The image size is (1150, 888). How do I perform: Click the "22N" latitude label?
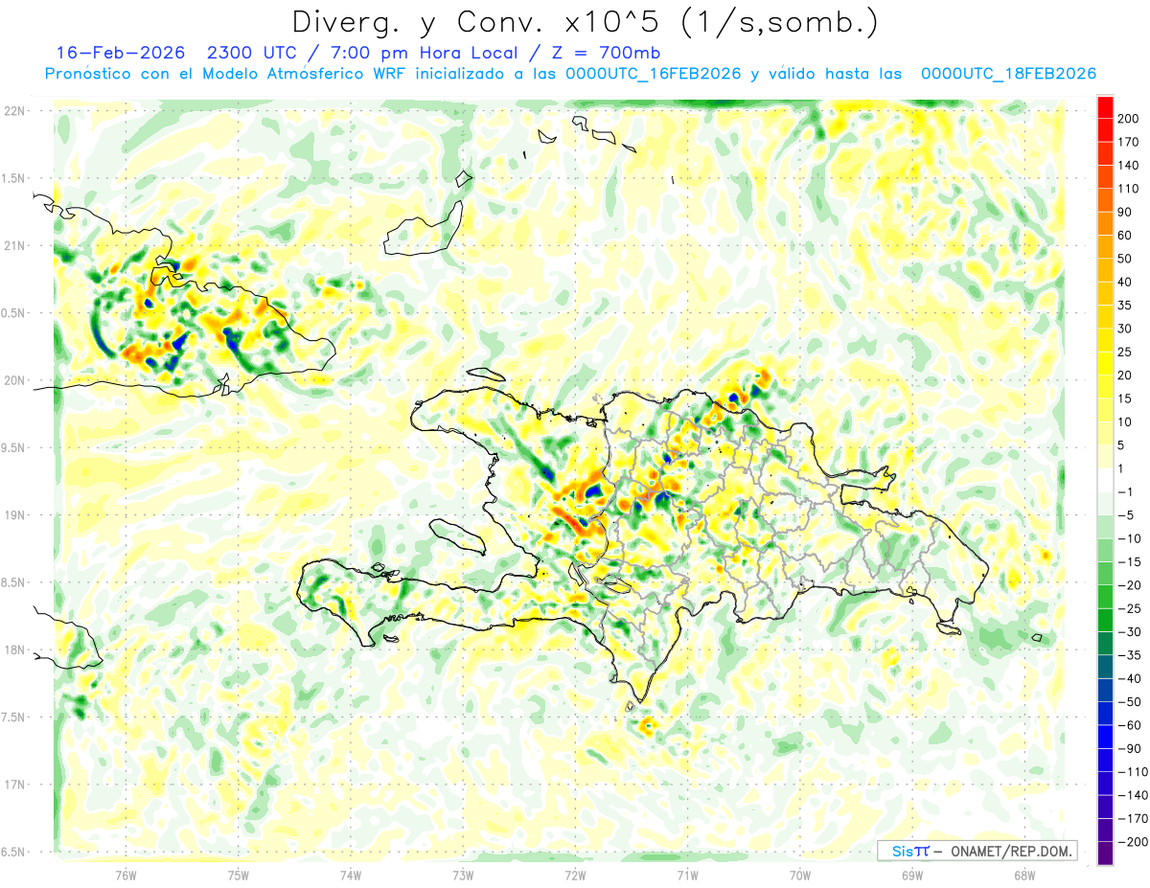14,110
